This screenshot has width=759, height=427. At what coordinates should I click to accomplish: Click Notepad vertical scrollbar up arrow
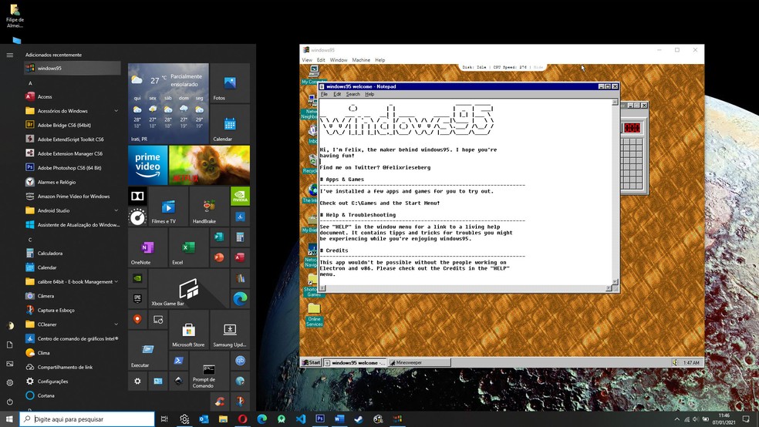(x=616, y=103)
